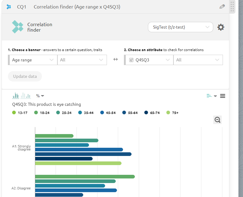Open the gear settings icon
Image resolution: width=243 pixels, height=197 pixels.
[221, 27]
